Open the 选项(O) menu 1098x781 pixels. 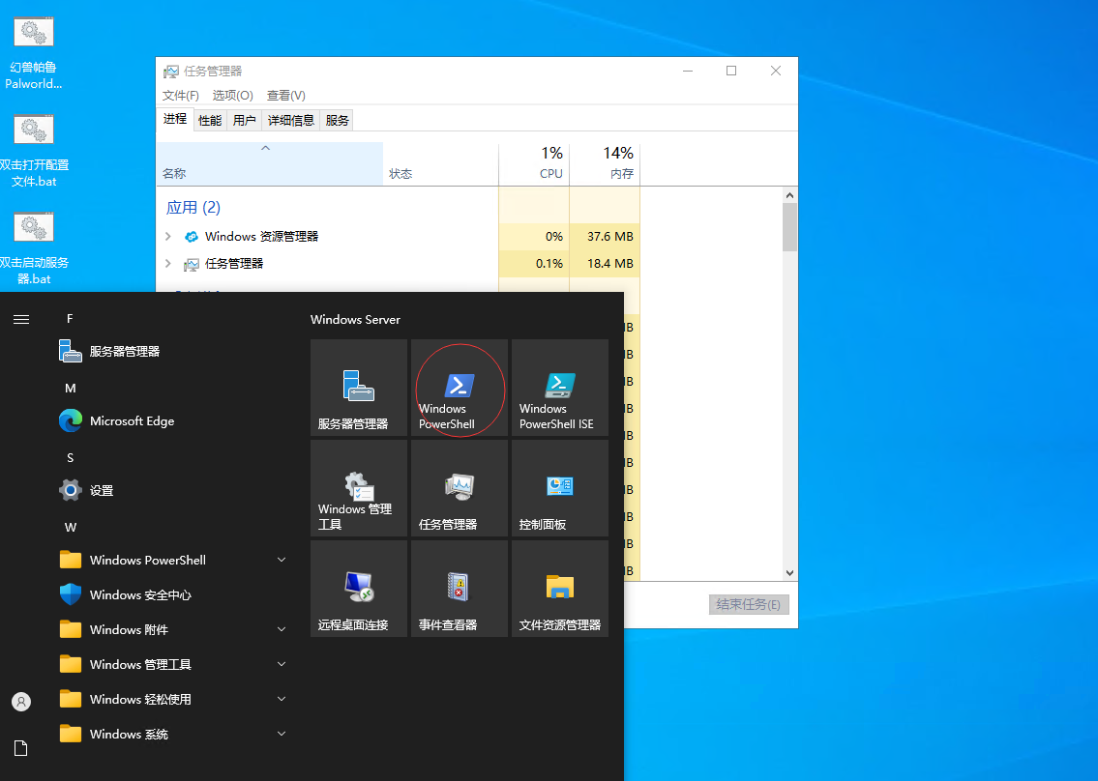[x=232, y=95]
